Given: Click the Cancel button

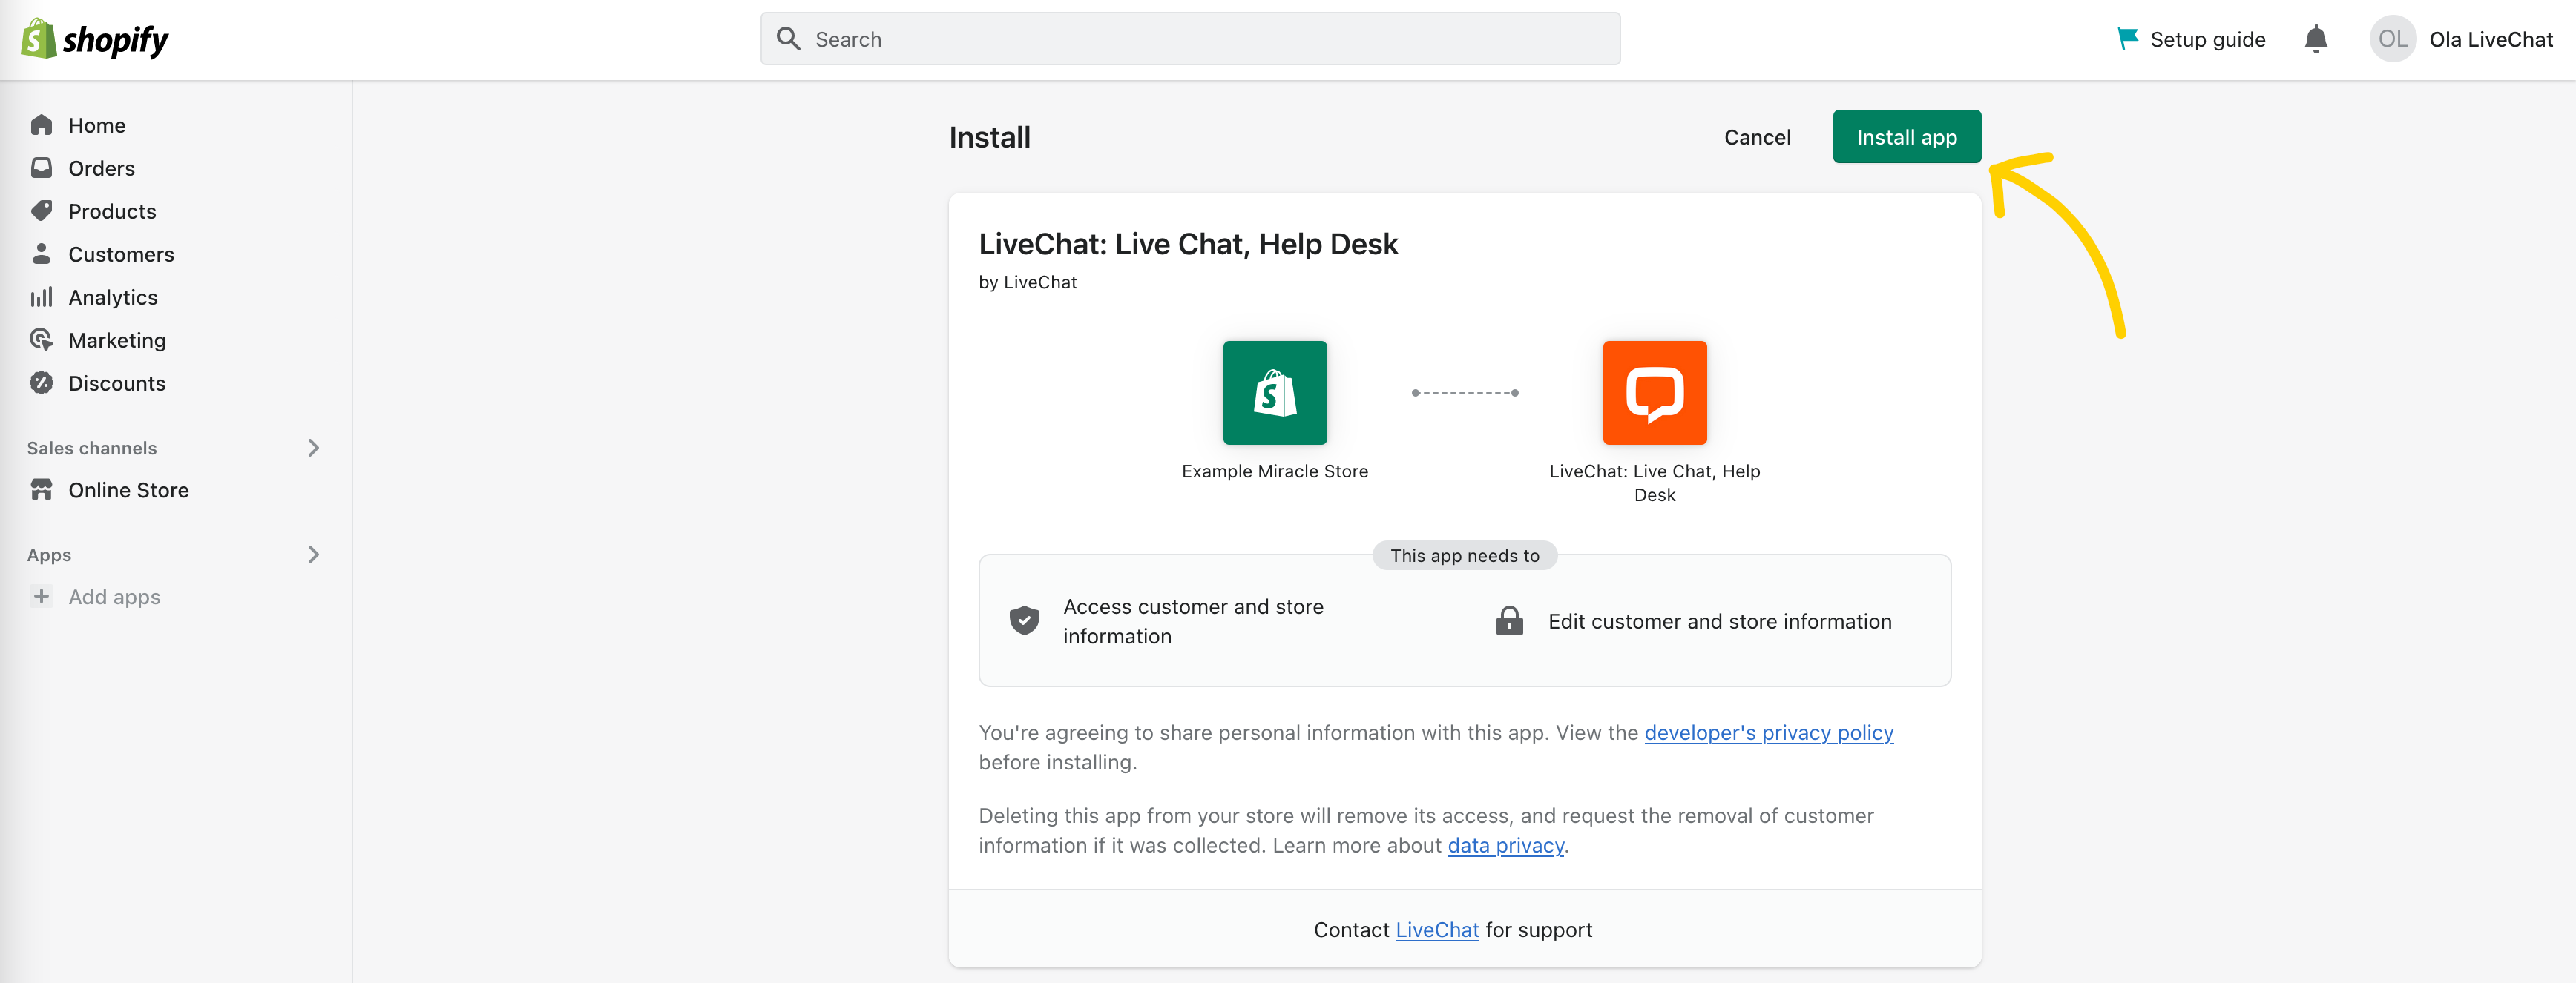Looking at the screenshot, I should (x=1756, y=138).
